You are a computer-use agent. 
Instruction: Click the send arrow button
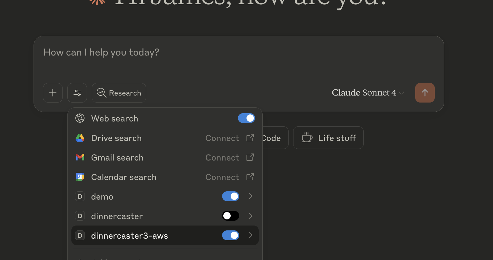point(425,93)
